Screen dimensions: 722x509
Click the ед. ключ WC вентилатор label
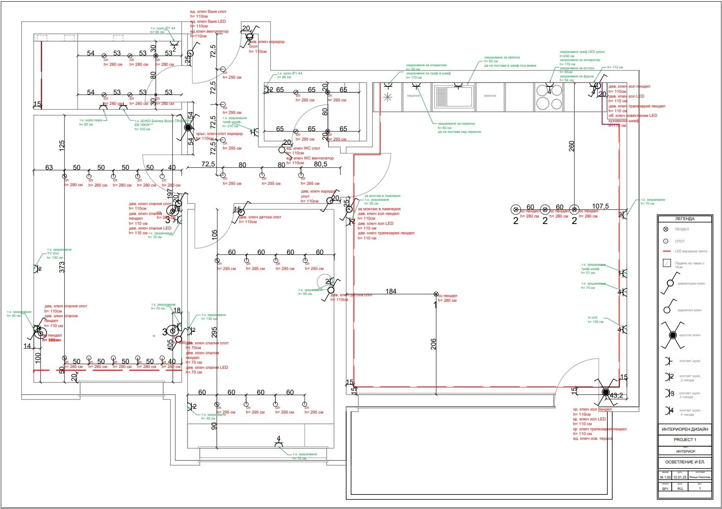click(x=310, y=158)
